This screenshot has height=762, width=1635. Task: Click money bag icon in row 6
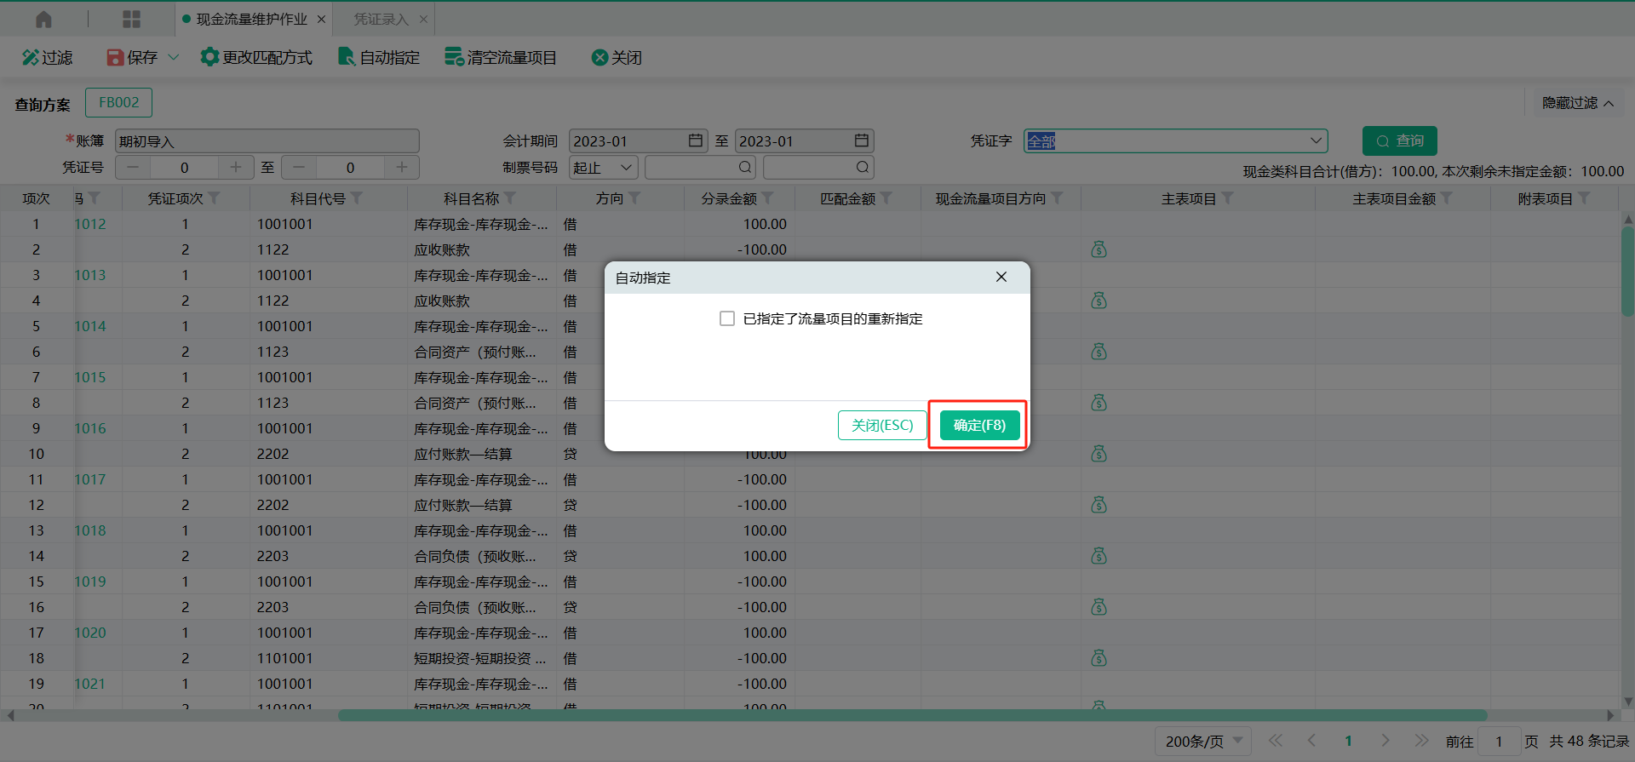pos(1099,352)
